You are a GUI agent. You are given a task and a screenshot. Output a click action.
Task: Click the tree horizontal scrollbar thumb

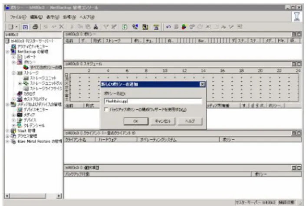(x=28, y=196)
